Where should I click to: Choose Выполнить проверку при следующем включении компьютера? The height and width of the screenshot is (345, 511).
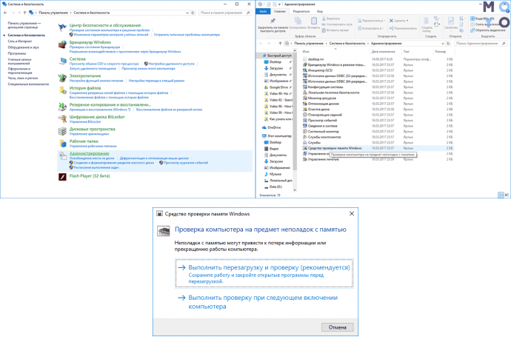pos(264,302)
